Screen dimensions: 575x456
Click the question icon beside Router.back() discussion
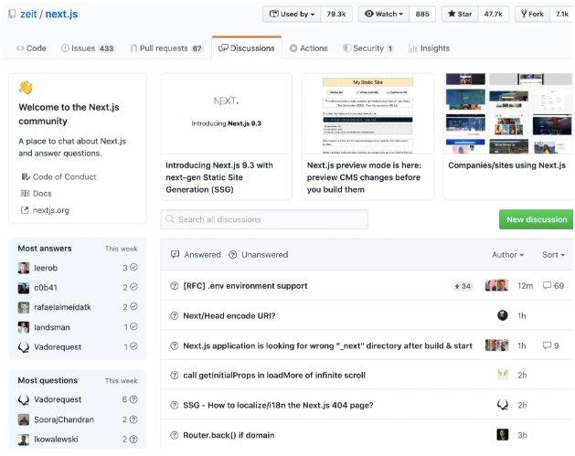(x=175, y=435)
